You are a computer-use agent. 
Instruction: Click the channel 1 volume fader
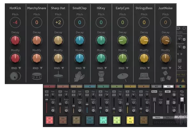(47, 100)
